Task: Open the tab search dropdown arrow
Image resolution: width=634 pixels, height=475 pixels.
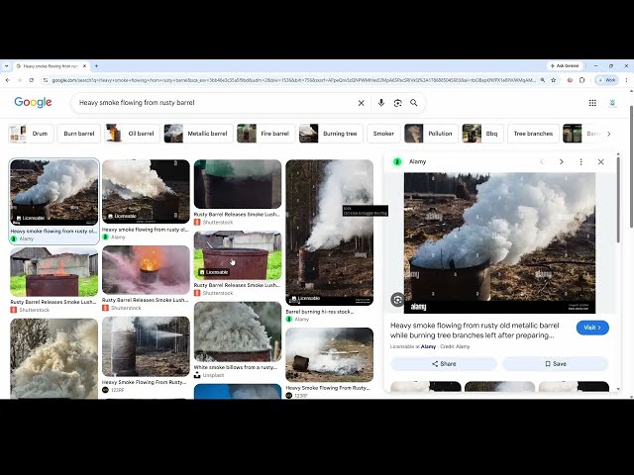Action: (x=6, y=66)
